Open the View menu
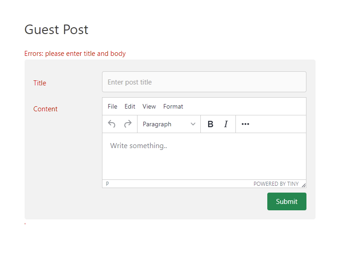The image size is (357, 263). (x=149, y=106)
